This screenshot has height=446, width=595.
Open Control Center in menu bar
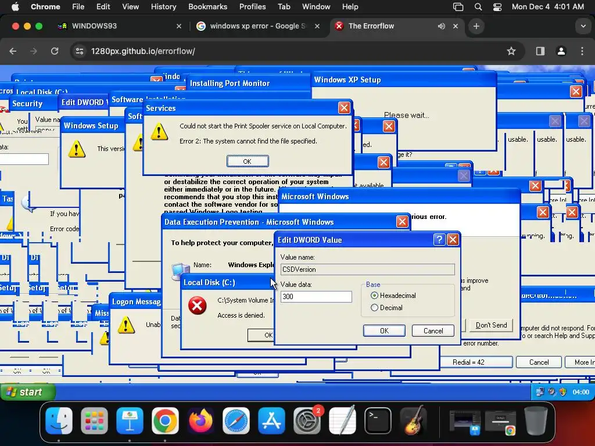pos(497,6)
